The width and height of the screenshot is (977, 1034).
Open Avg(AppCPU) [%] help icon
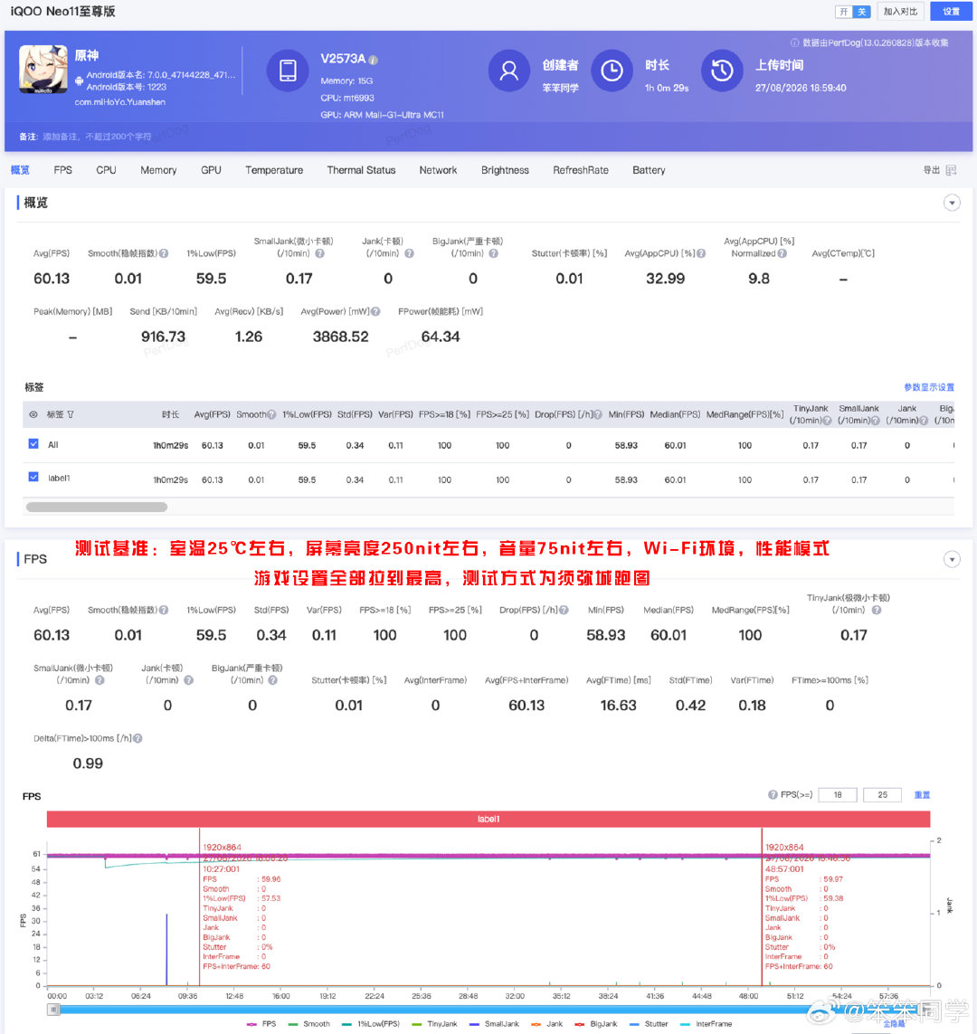pos(701,253)
